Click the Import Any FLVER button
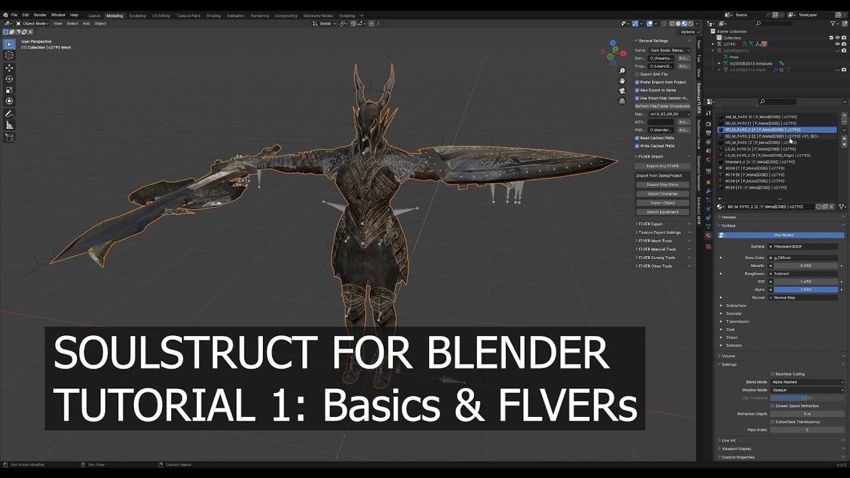The image size is (850, 478). click(663, 166)
